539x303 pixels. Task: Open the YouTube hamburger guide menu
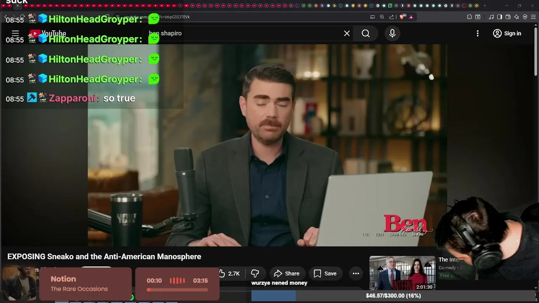coord(15,33)
